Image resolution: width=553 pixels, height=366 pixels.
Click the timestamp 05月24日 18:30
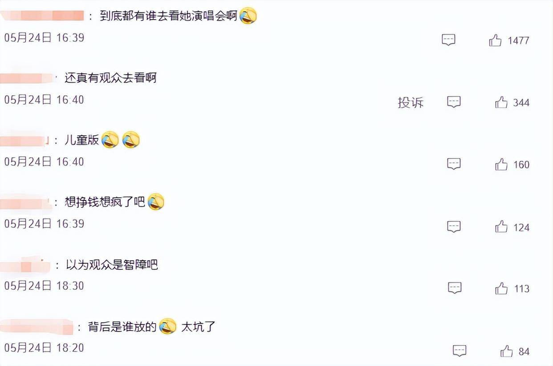pyautogui.click(x=44, y=286)
